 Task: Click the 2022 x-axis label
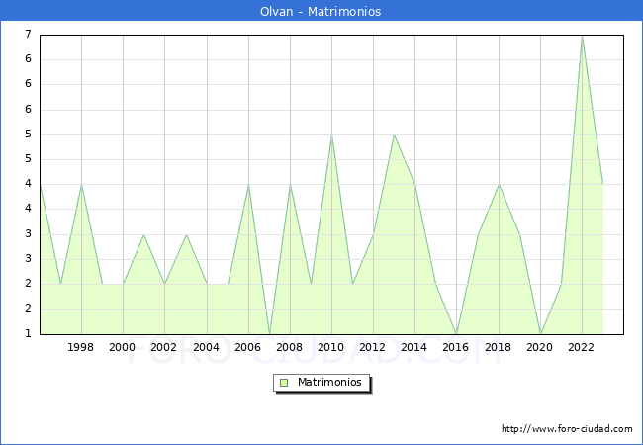point(582,347)
